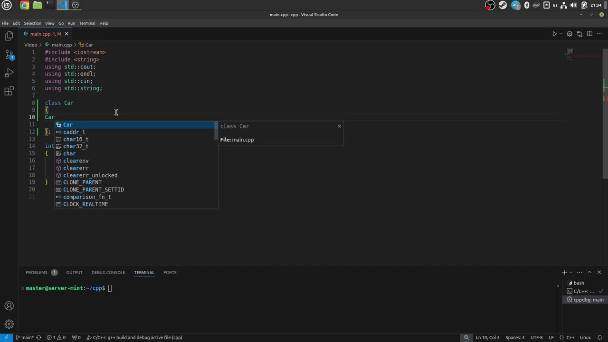Click the split editor right icon
Image resolution: width=608 pixels, height=342 pixels.
(589, 34)
